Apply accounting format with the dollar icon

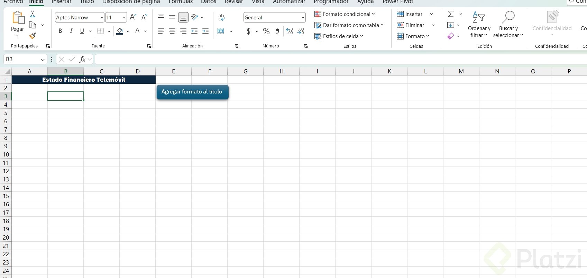(248, 31)
